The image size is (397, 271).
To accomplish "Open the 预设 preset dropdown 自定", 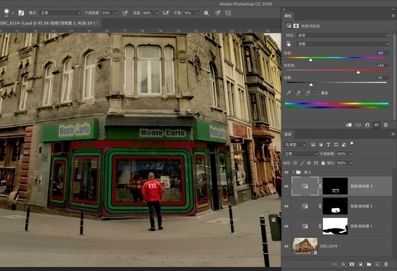I will click(342, 35).
